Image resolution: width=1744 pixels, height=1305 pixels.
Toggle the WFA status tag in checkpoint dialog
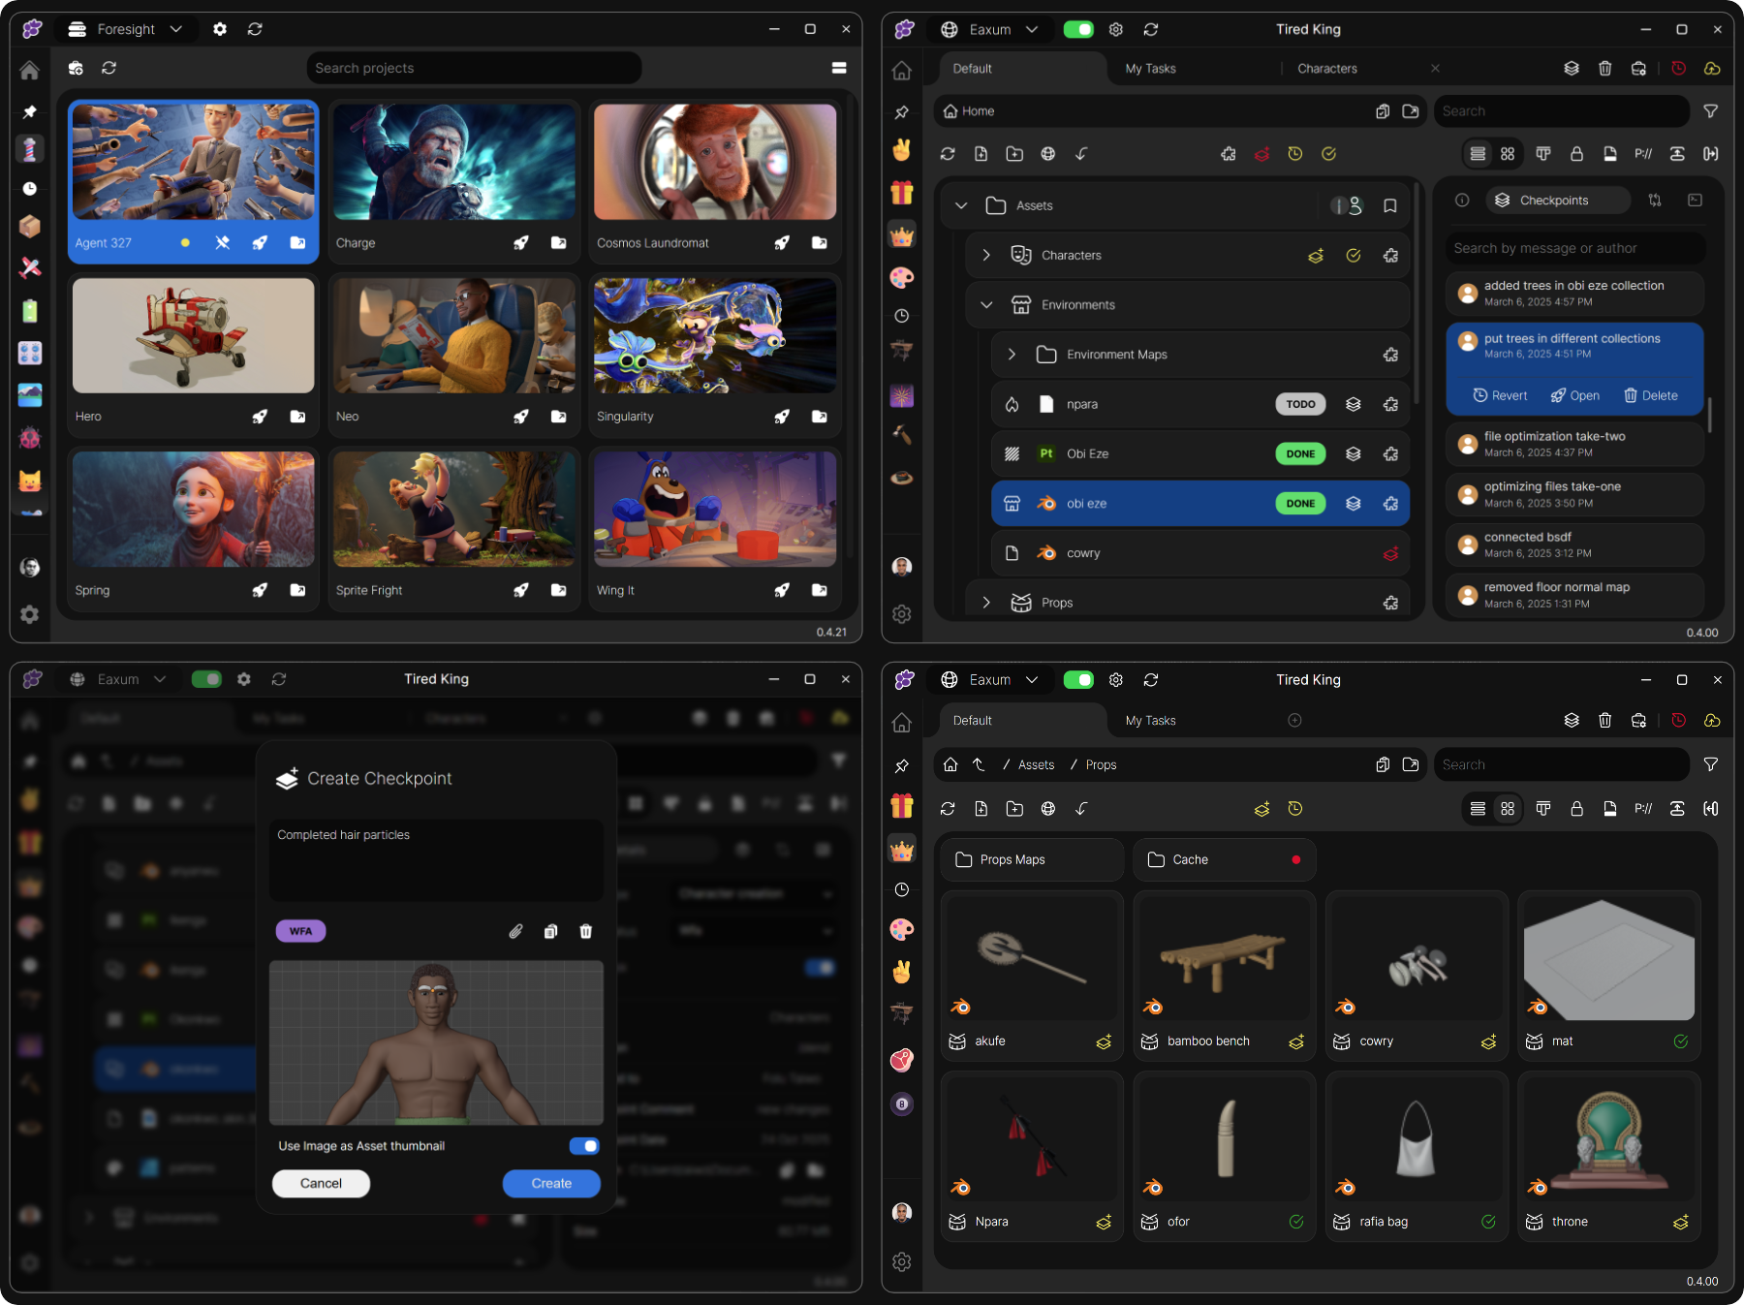300,931
